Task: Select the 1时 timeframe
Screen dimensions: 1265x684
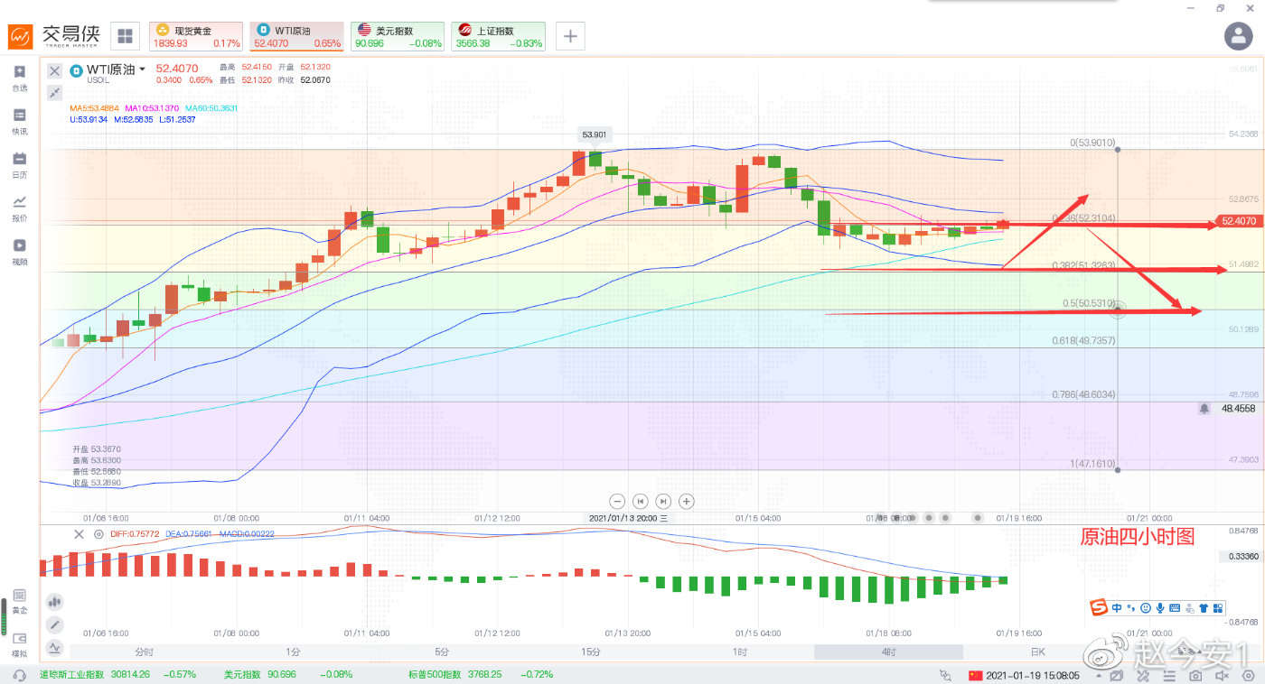Action: click(x=740, y=652)
